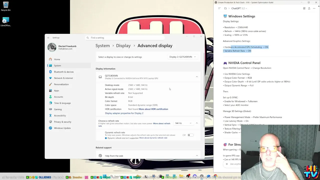This screenshot has width=320, height=180.
Task: Click the Apps icon in sidebar
Action: (50, 90)
